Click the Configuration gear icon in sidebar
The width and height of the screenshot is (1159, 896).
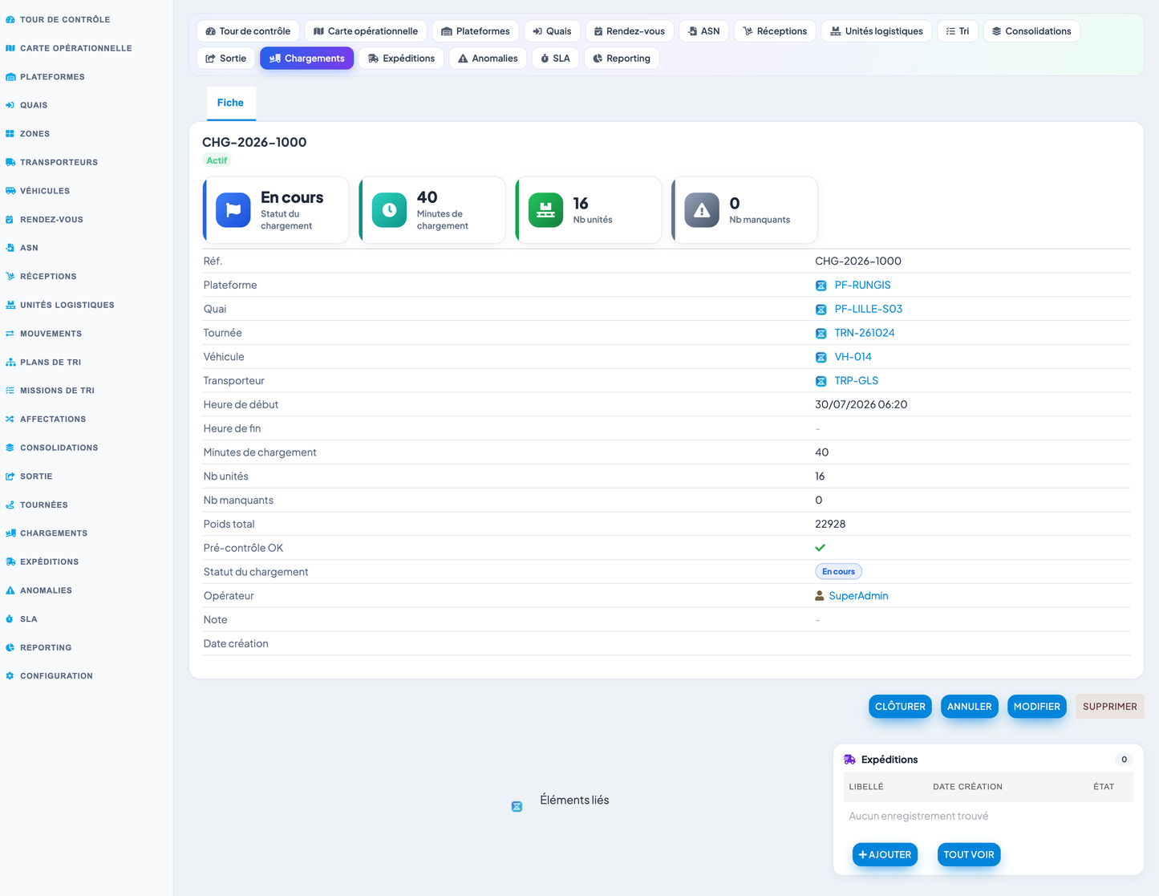pyautogui.click(x=10, y=676)
